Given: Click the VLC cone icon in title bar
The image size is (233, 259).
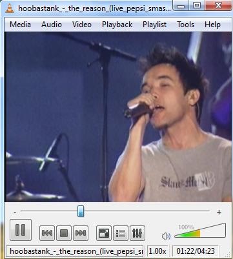Looking at the screenshot, I should (x=9, y=8).
